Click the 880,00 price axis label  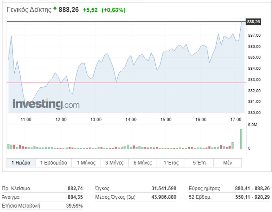(x=254, y=113)
